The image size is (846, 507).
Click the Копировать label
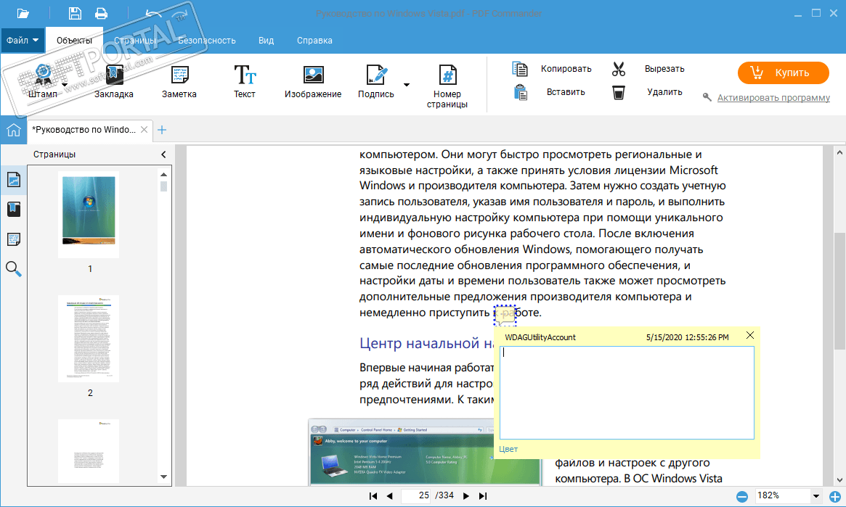click(566, 69)
